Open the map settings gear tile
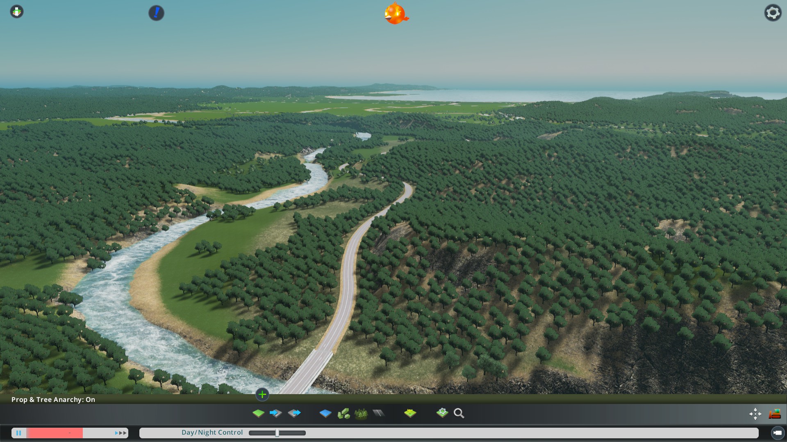787x442 pixels. [x=442, y=413]
